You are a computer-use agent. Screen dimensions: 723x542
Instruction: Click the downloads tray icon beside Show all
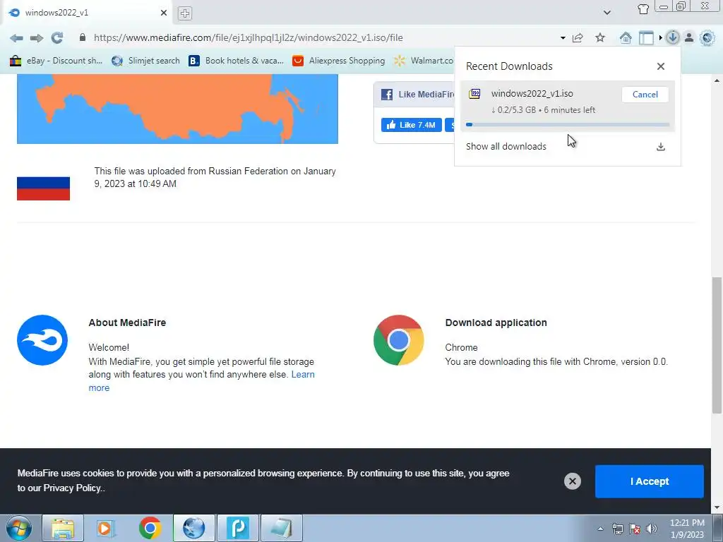tap(660, 147)
